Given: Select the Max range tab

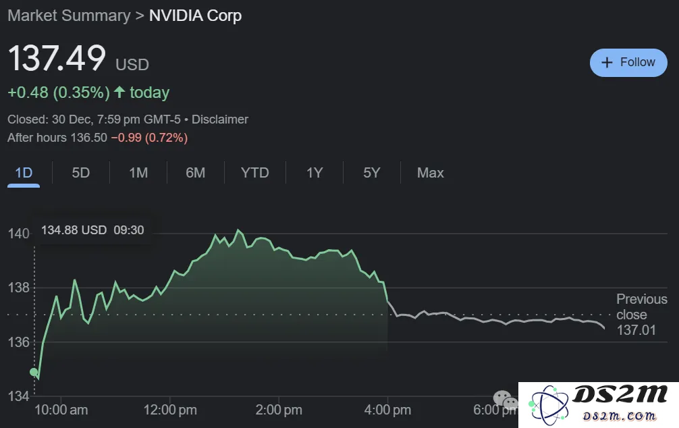Looking at the screenshot, I should (x=431, y=173).
